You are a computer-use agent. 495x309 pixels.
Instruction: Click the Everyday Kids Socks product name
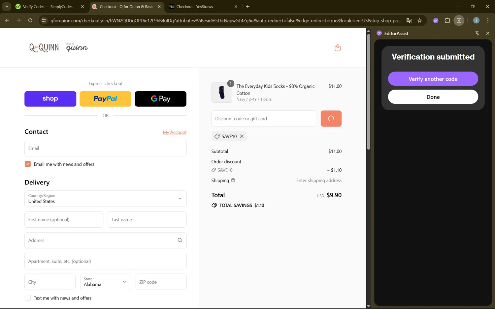[276, 90]
